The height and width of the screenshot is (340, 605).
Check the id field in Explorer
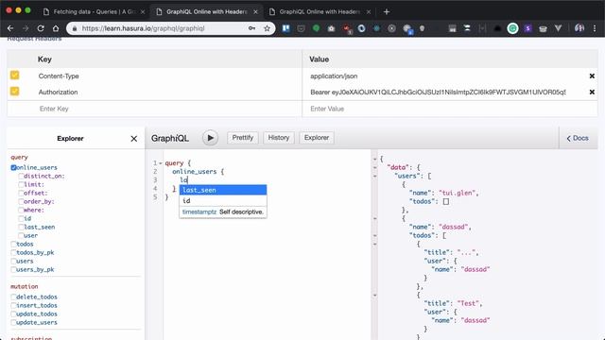point(21,218)
